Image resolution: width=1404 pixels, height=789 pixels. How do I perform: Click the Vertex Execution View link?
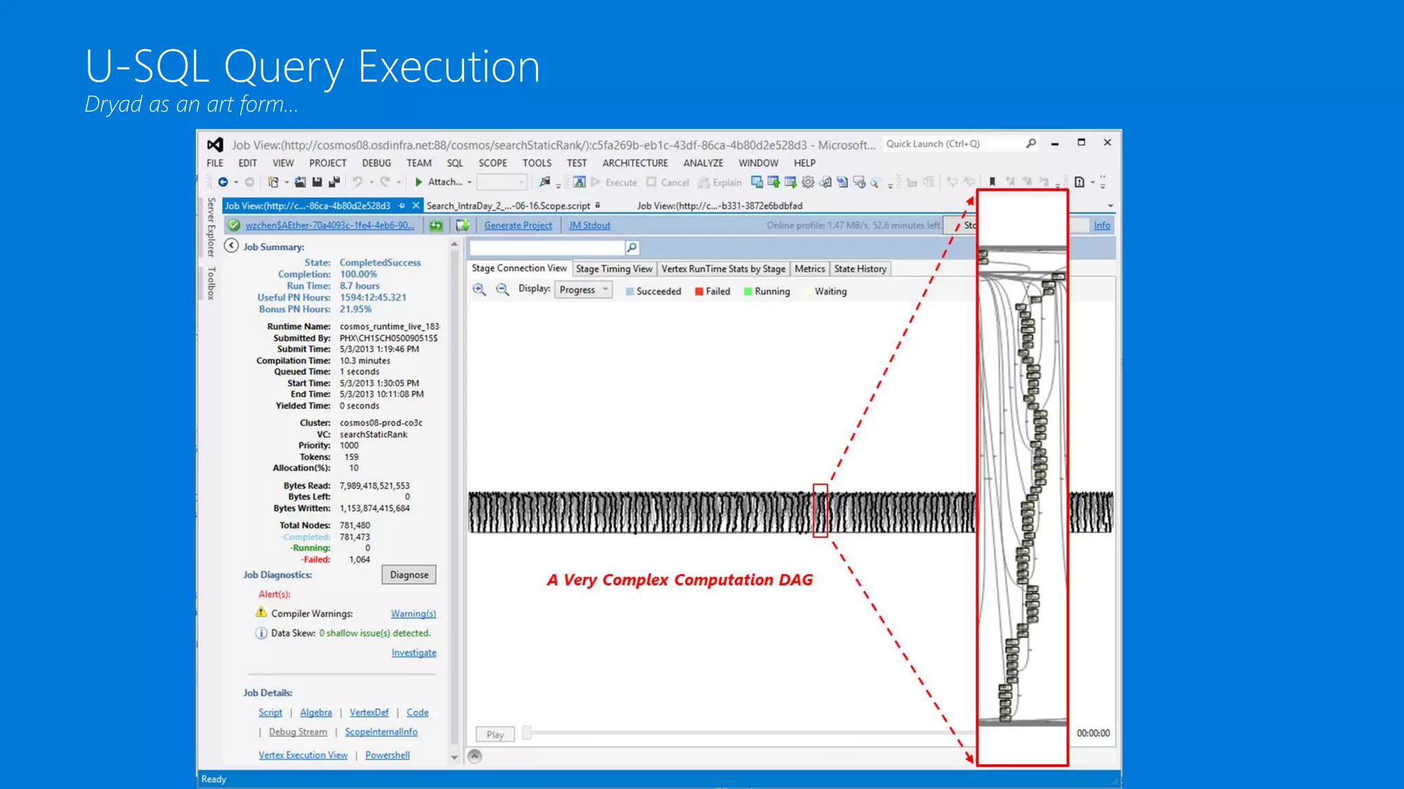[303, 755]
